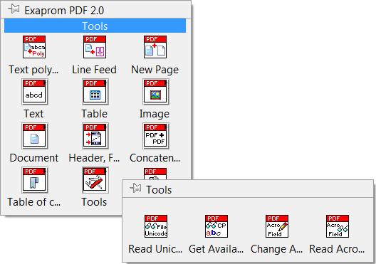Click the Exaprom PDF 2.0 title text
Image resolution: width=376 pixels, height=264 pixels.
[x=64, y=11]
